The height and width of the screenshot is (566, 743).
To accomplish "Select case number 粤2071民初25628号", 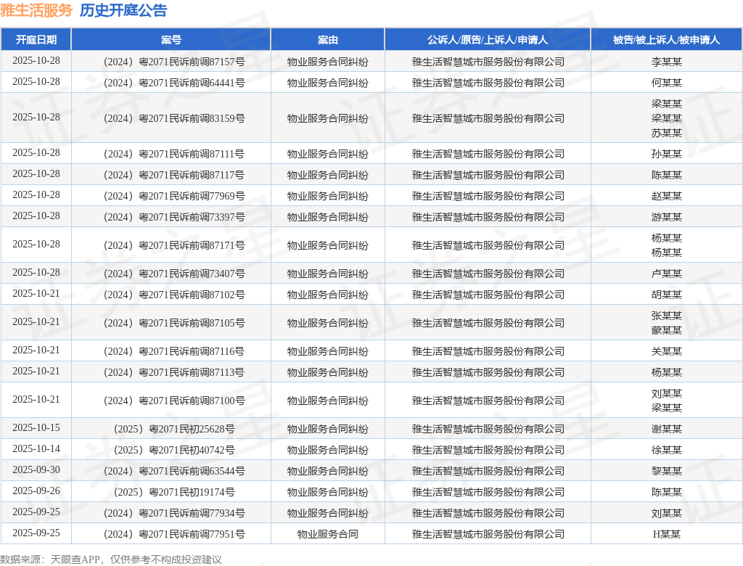I will pyautogui.click(x=174, y=429).
